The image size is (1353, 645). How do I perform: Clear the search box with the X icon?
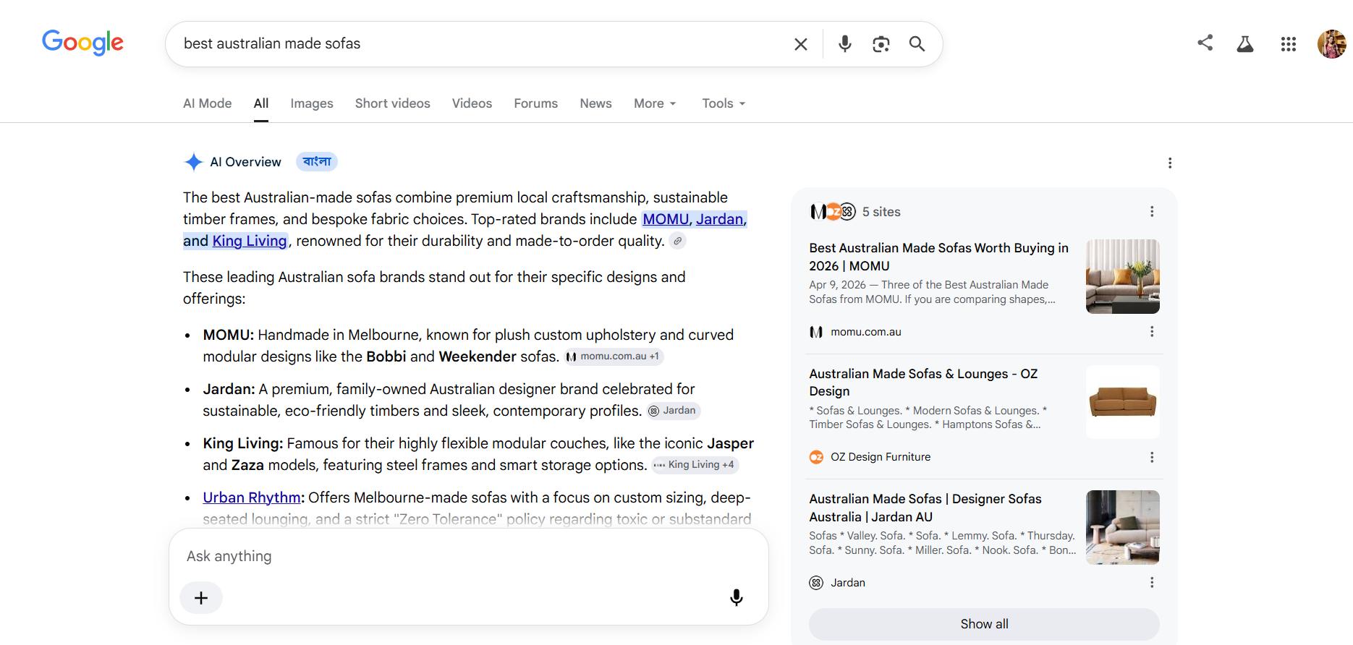pyautogui.click(x=800, y=44)
